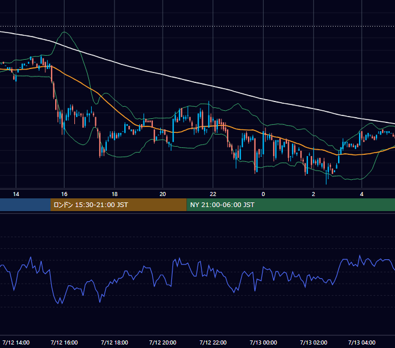This screenshot has height=348, width=395.
Task: Click the 7/12 22:00 date label
Action: coord(213,342)
